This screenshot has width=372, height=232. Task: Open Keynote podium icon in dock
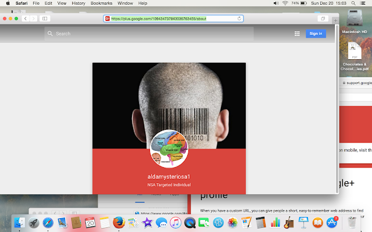pos(303,223)
